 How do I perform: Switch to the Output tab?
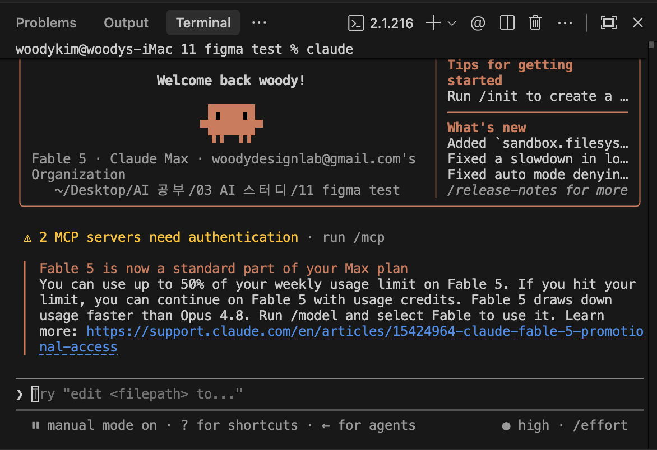[126, 22]
